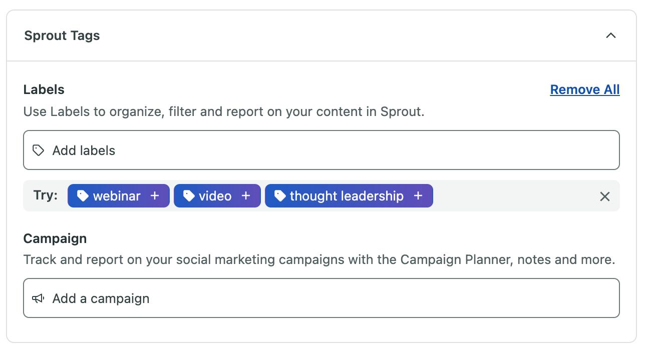
Task: Dismiss the suggested labels row
Action: click(605, 196)
